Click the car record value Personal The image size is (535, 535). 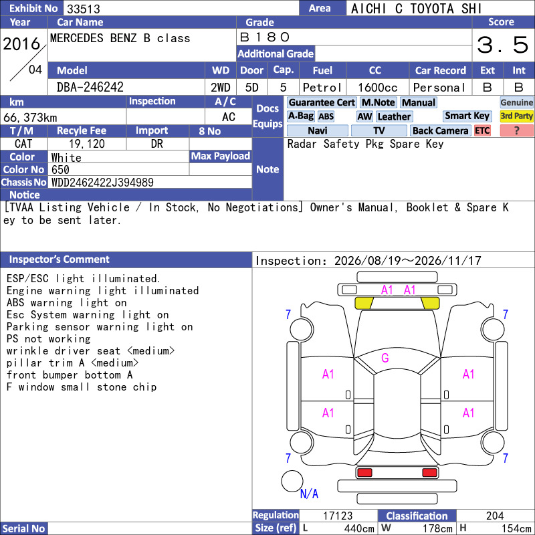click(x=439, y=88)
